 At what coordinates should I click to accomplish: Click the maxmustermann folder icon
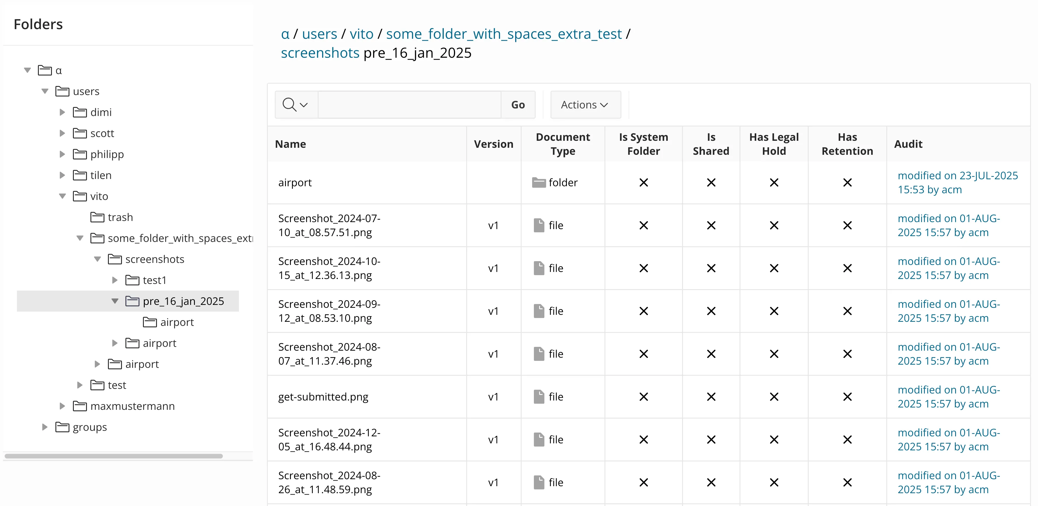click(x=80, y=406)
